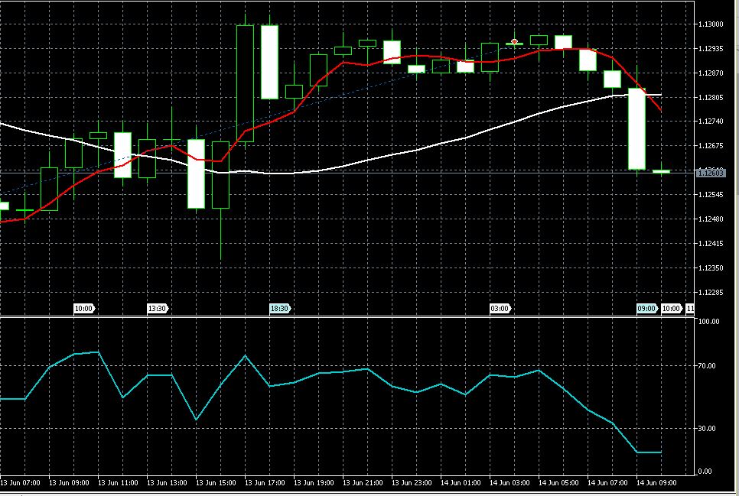Select the 13:30 time marker
This screenshot has width=739, height=496.
pyautogui.click(x=157, y=309)
